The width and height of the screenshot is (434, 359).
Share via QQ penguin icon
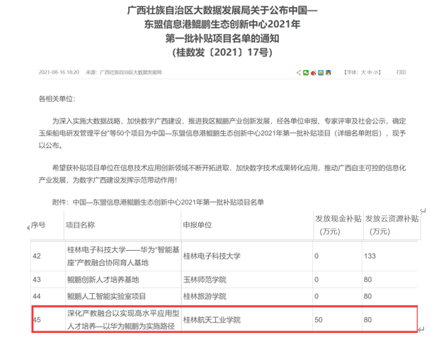tap(329, 72)
